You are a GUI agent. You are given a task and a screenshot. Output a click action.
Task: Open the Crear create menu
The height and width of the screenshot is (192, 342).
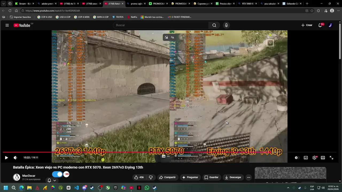[x=307, y=25]
